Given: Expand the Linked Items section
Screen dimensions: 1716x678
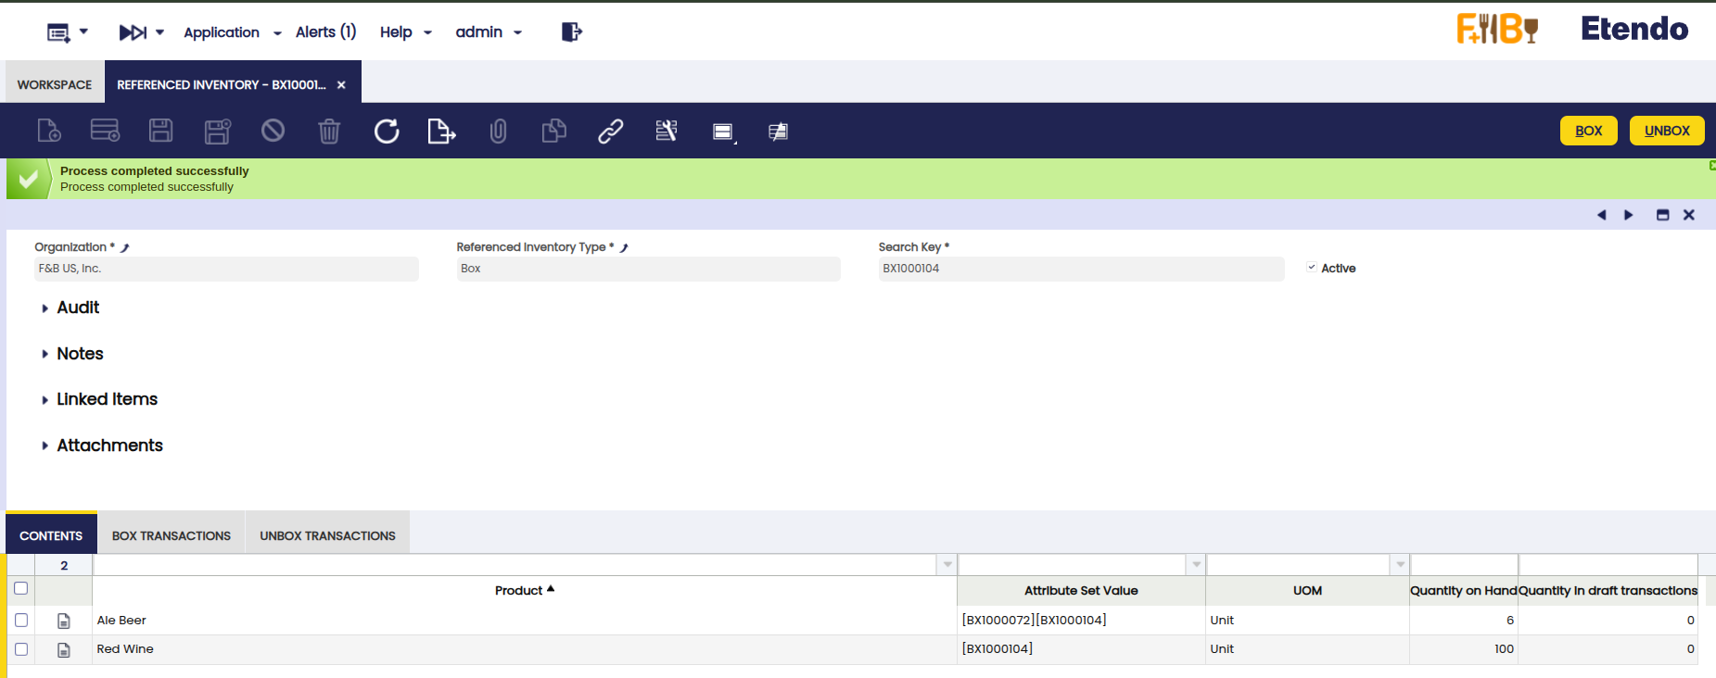Looking at the screenshot, I should [x=107, y=399].
